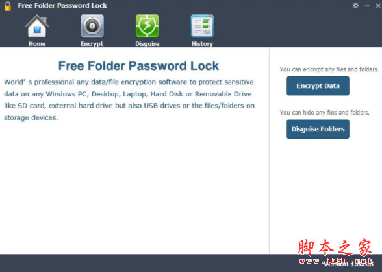Open the Home house icon
Image resolution: width=382 pixels, height=272 pixels.
(37, 26)
